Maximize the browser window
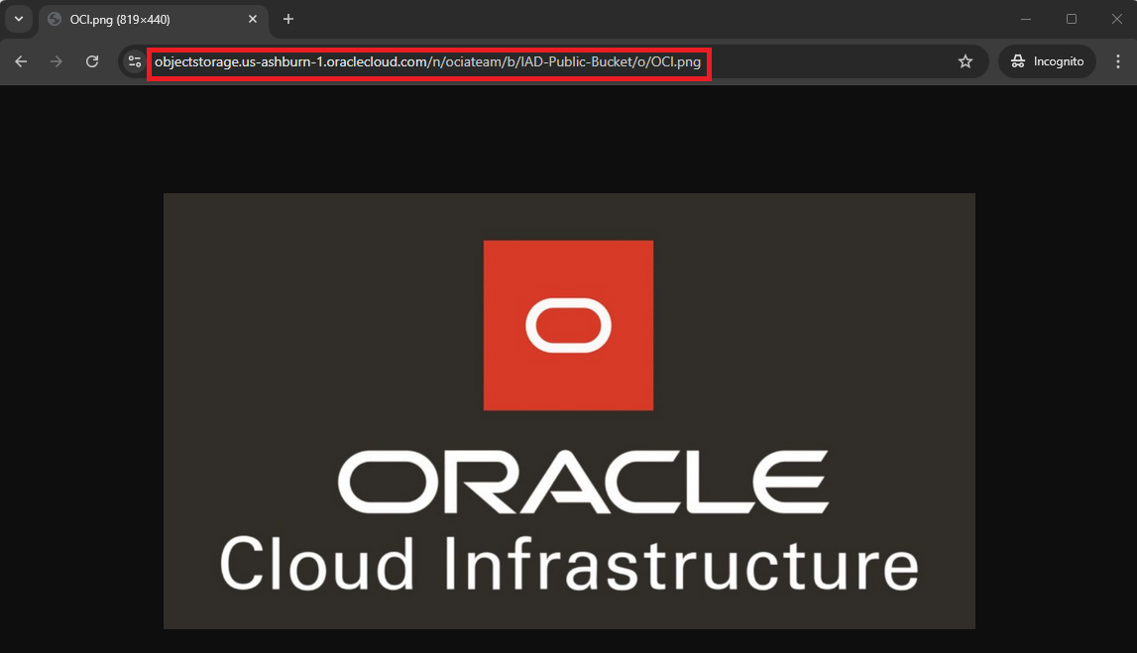The height and width of the screenshot is (653, 1137). (1072, 19)
